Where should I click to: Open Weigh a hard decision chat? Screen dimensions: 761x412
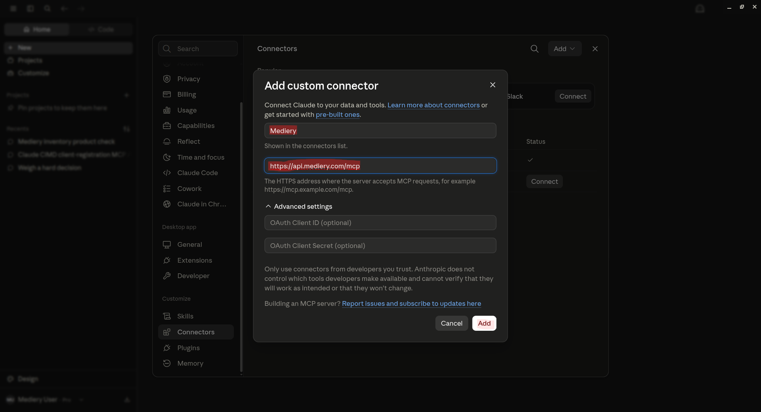tap(68, 168)
